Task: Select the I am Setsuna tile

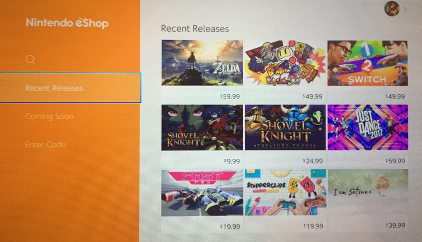Action: click(x=368, y=192)
